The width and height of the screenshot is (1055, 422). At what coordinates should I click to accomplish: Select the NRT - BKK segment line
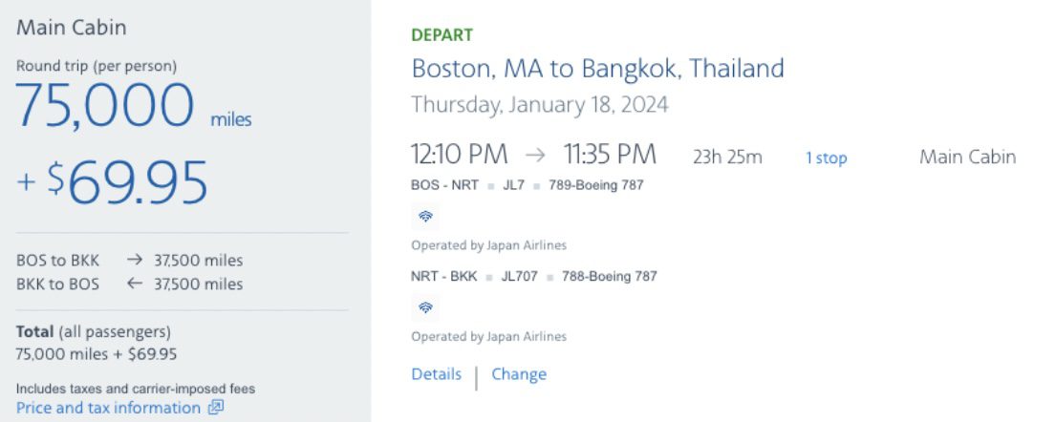point(534,276)
